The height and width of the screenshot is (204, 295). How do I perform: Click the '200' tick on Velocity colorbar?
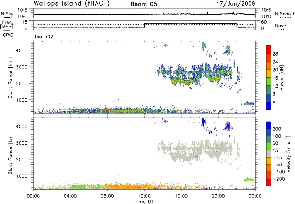pyautogui.click(x=277, y=129)
